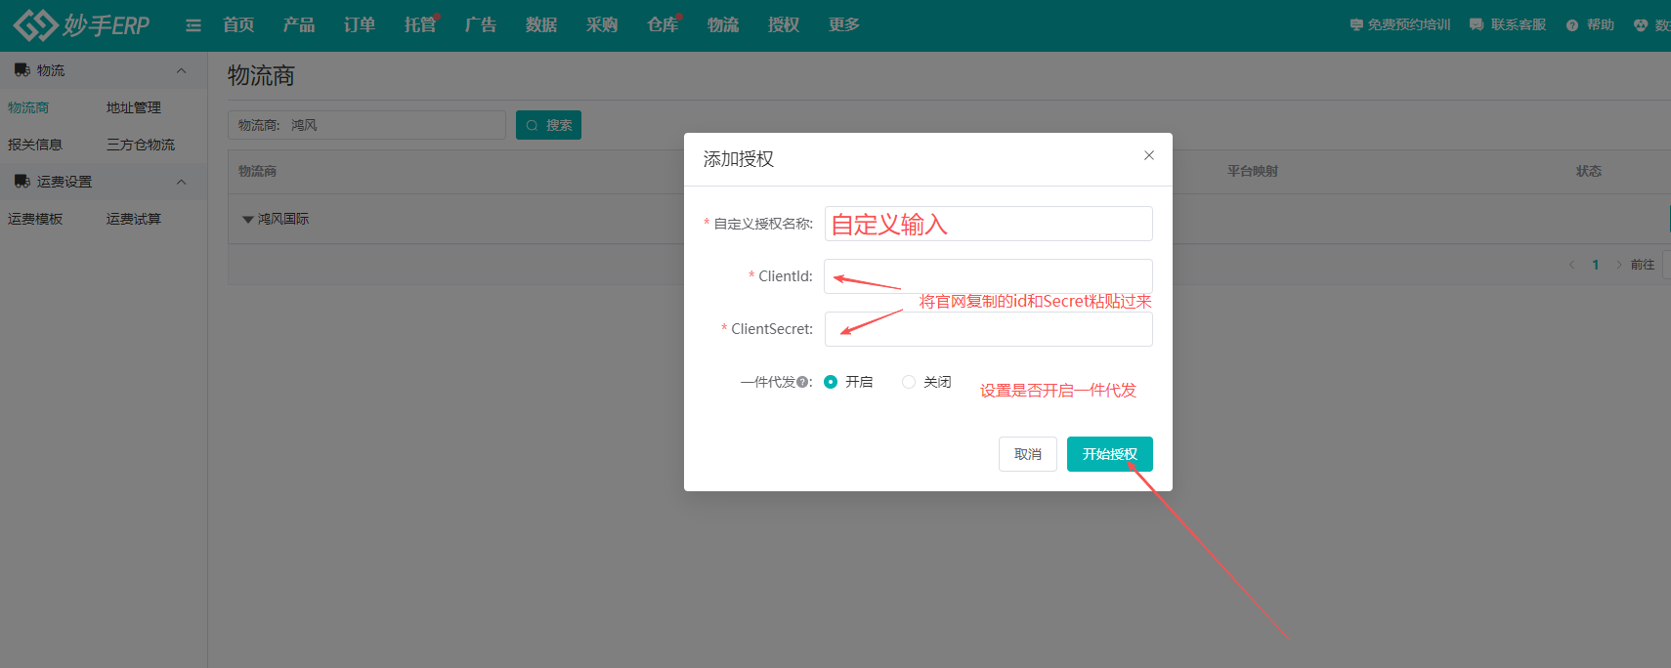The height and width of the screenshot is (668, 1671).
Task: Select the 开启 radio button
Action: (831, 382)
